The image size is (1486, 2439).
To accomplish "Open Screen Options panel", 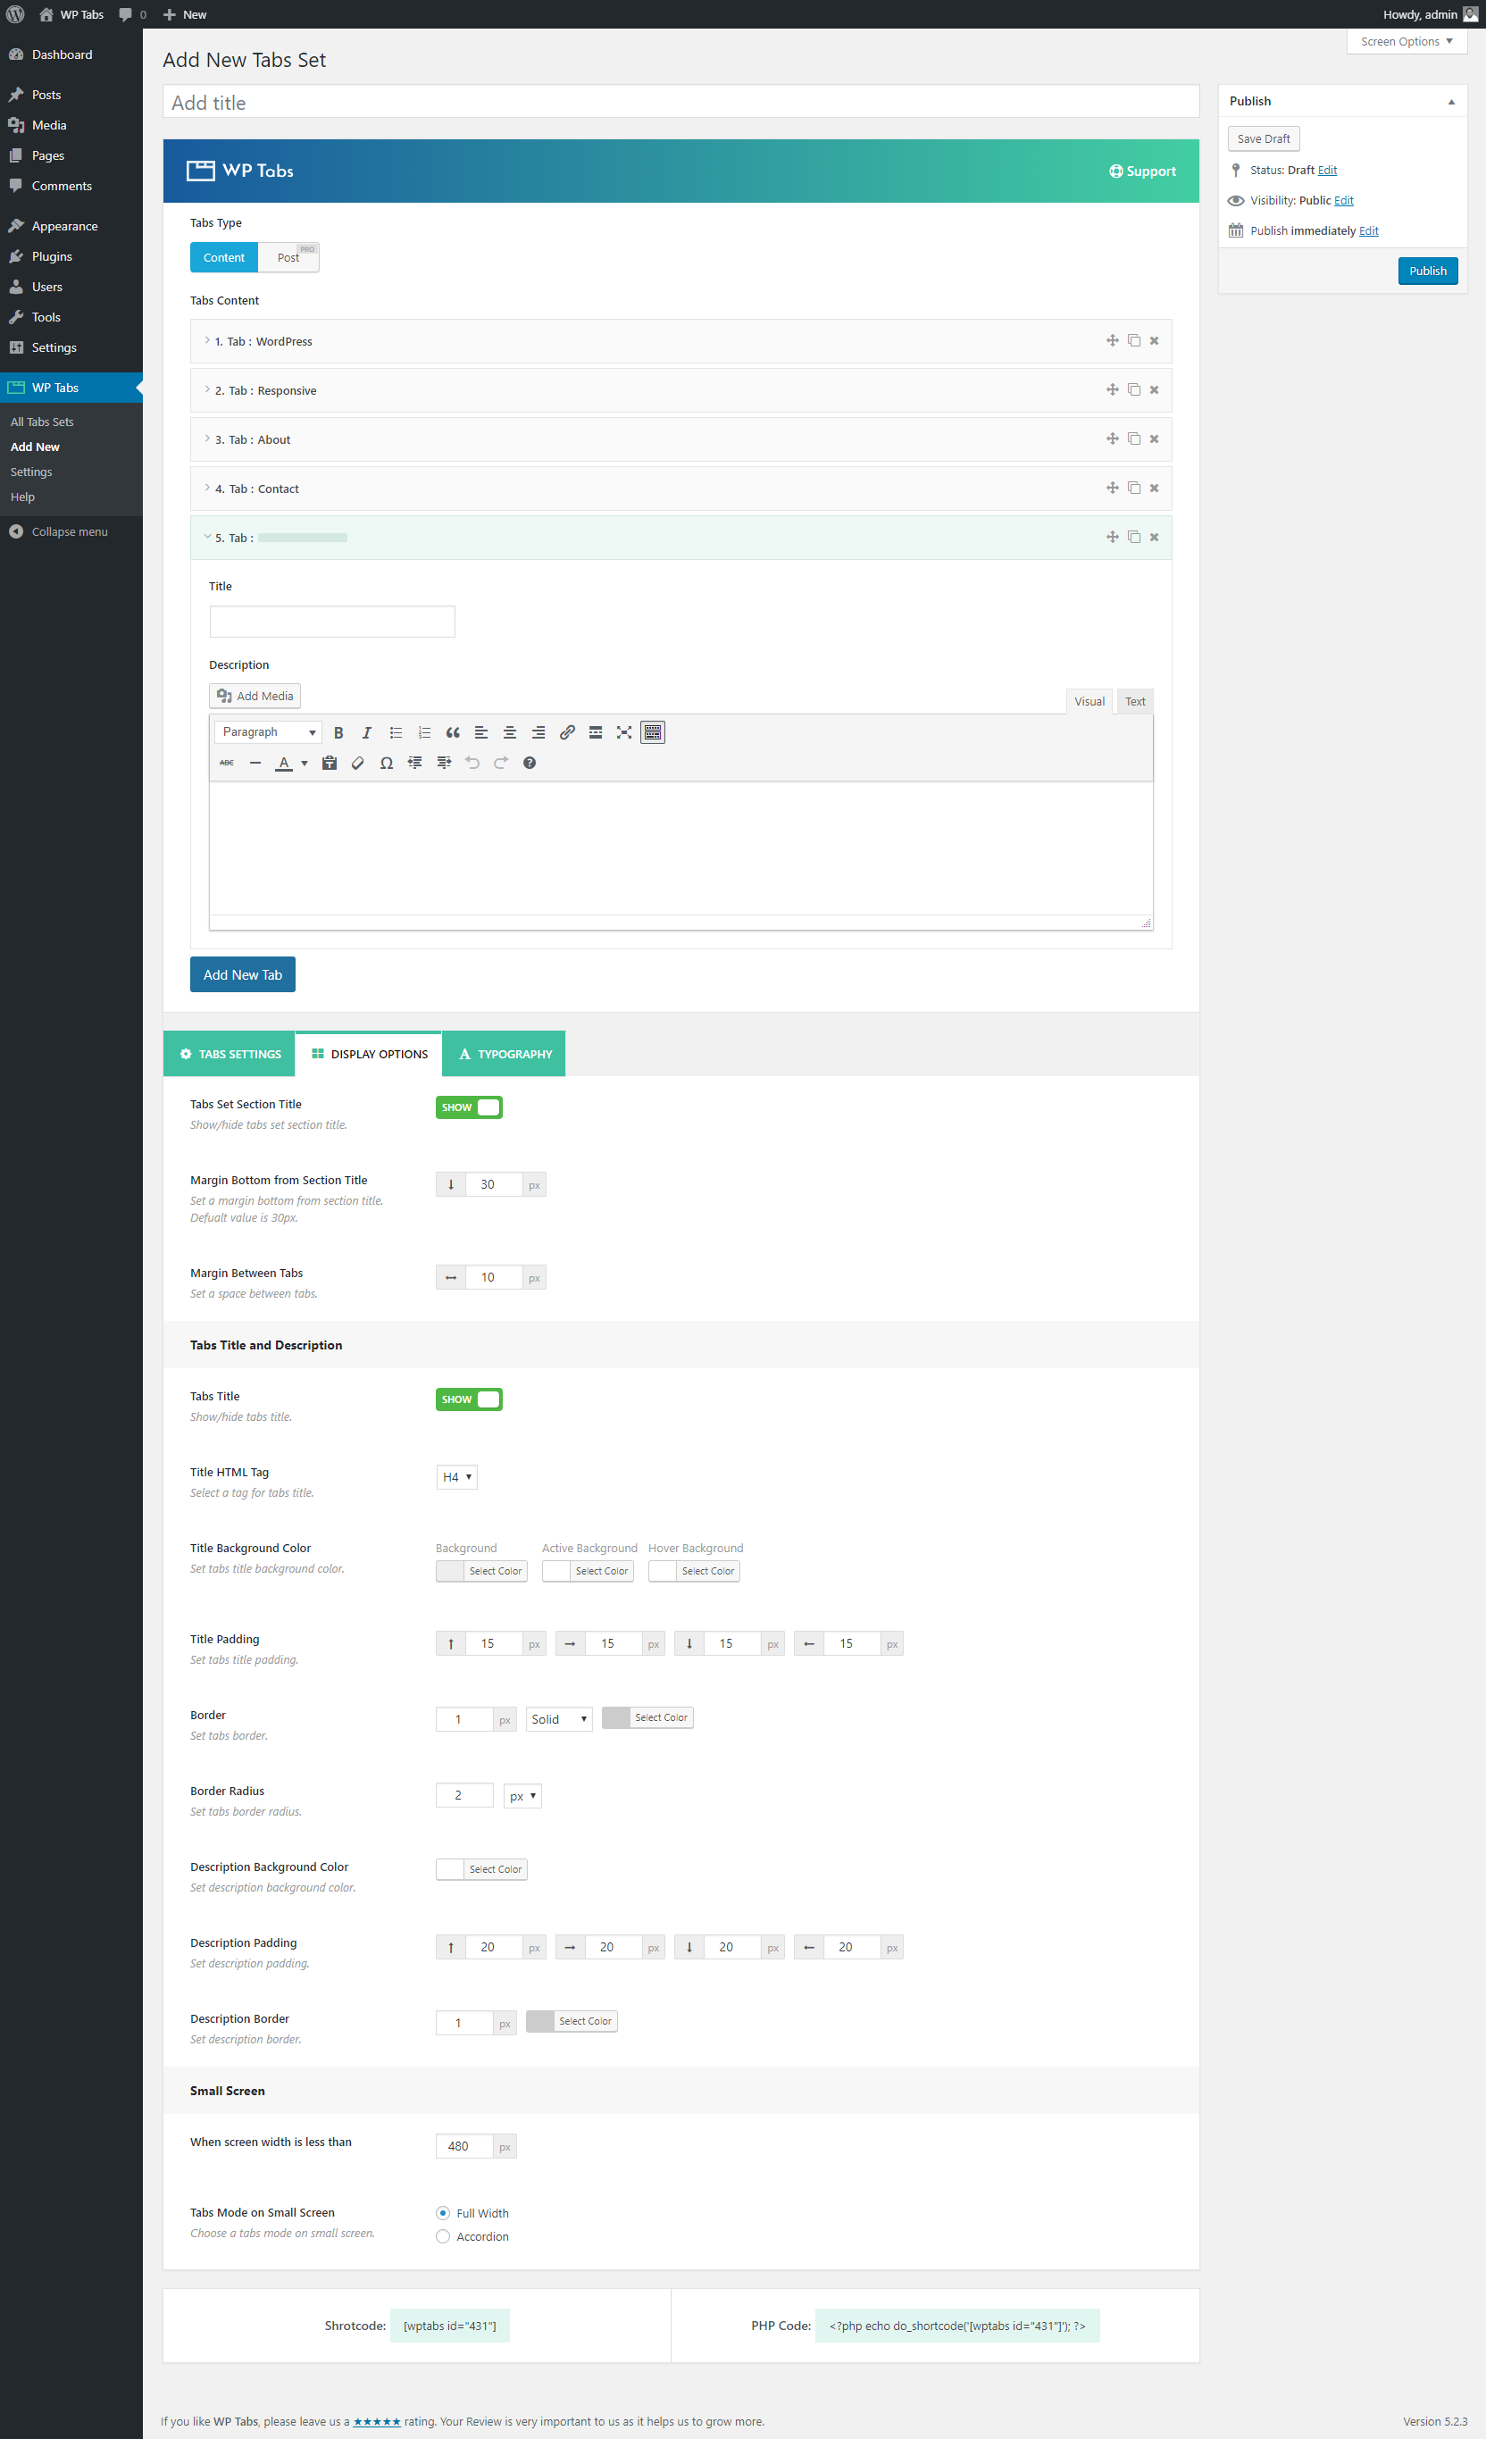I will [x=1406, y=42].
